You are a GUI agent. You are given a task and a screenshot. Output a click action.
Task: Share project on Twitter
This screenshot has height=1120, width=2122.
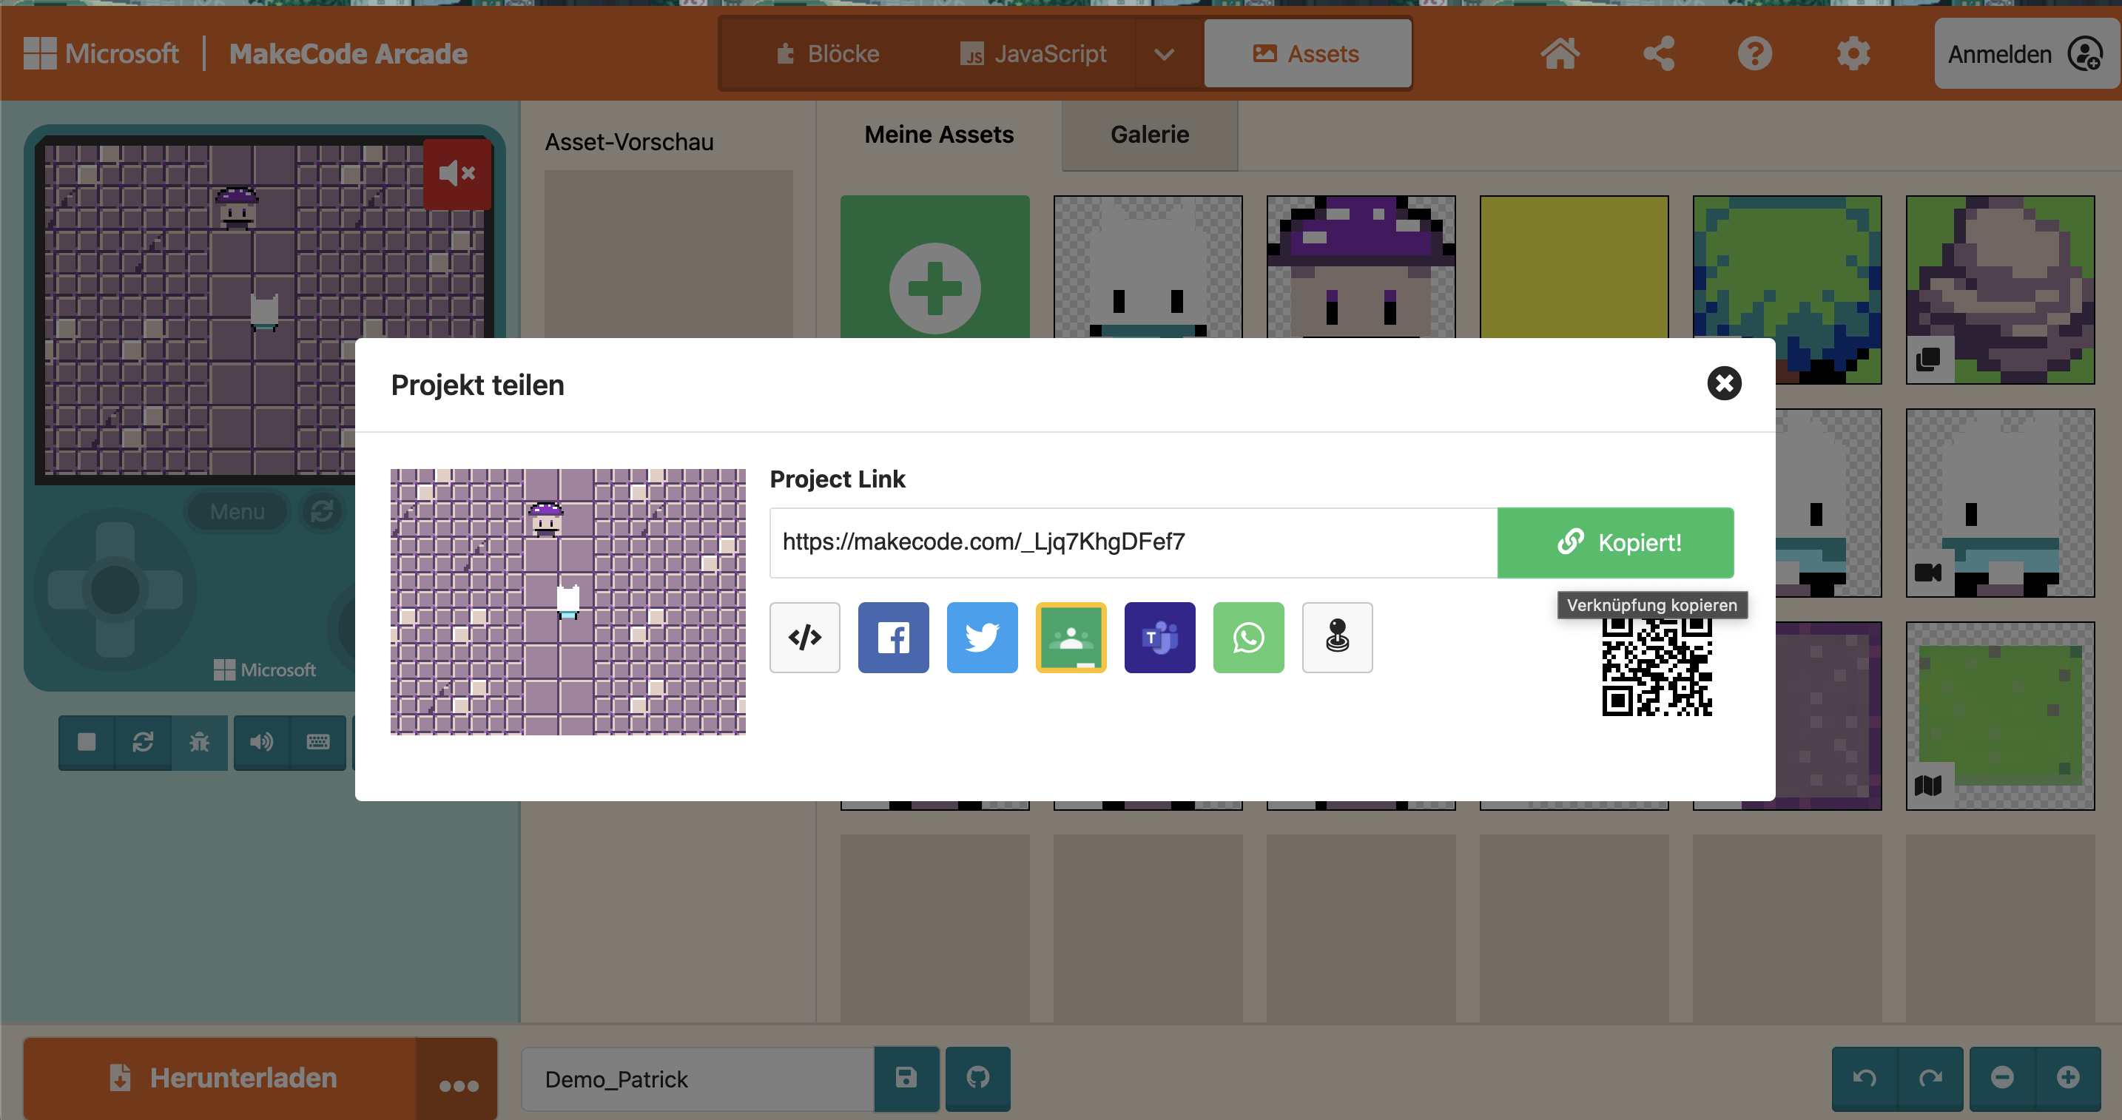pyautogui.click(x=982, y=638)
